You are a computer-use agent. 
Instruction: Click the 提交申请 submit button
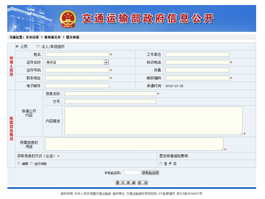coord(125,183)
